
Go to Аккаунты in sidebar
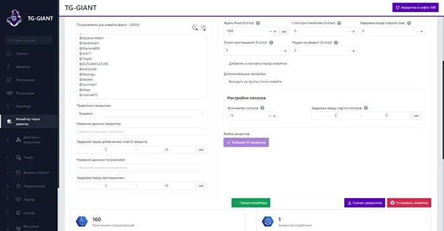click(x=23, y=67)
